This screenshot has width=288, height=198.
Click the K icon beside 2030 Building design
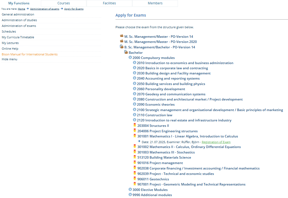(135, 73)
